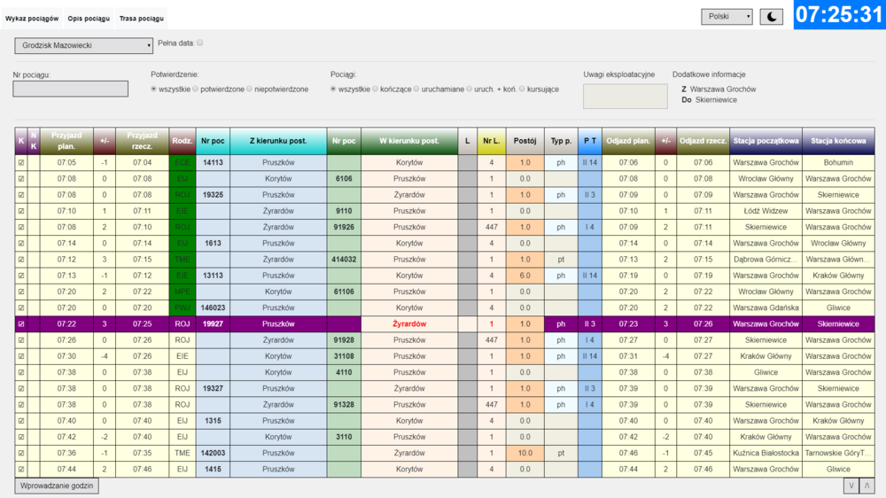Viewport: 886px width, 498px height.
Task: Open the Grodzisk Mazowiecki station dropdown
Action: coord(83,45)
